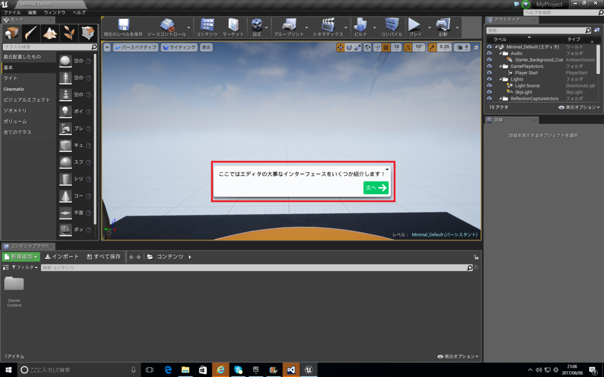Click the Perspective (パースペクティブ) view button
Viewport: 604px width, 377px height.
[136, 47]
